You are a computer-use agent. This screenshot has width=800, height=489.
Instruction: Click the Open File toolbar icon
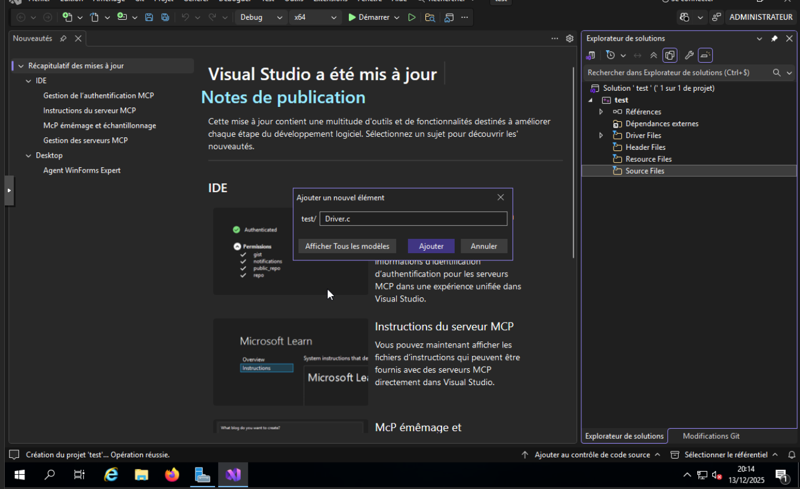94,17
